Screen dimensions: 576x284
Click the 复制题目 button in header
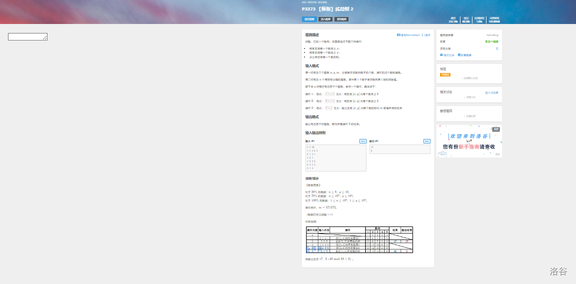341,19
